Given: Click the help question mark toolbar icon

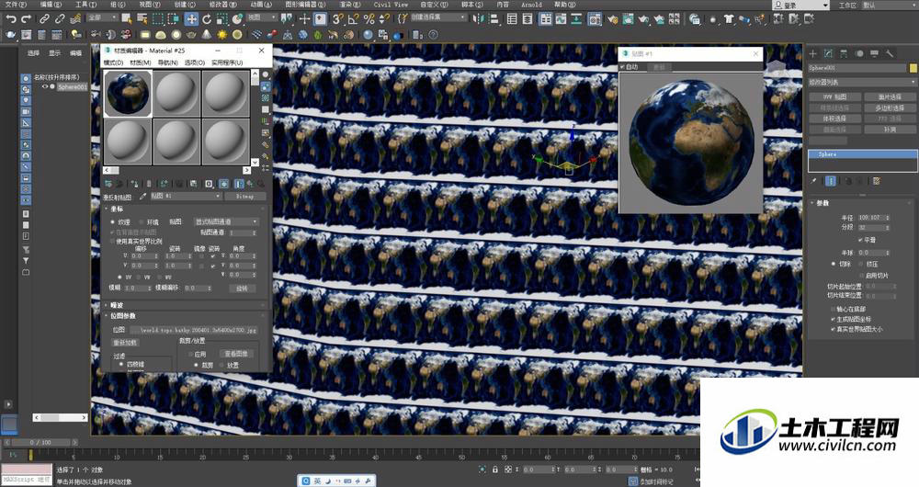Looking at the screenshot, I should coord(433,35).
